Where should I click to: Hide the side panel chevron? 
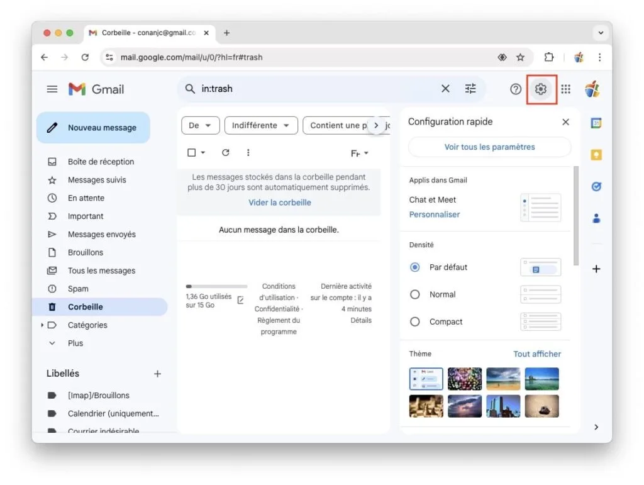596,427
